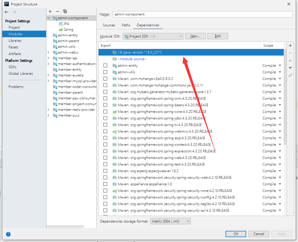Screen dimensions: 298x242
Task: Tick export checkbox for spring-aop
Action: pyautogui.click(x=105, y=138)
